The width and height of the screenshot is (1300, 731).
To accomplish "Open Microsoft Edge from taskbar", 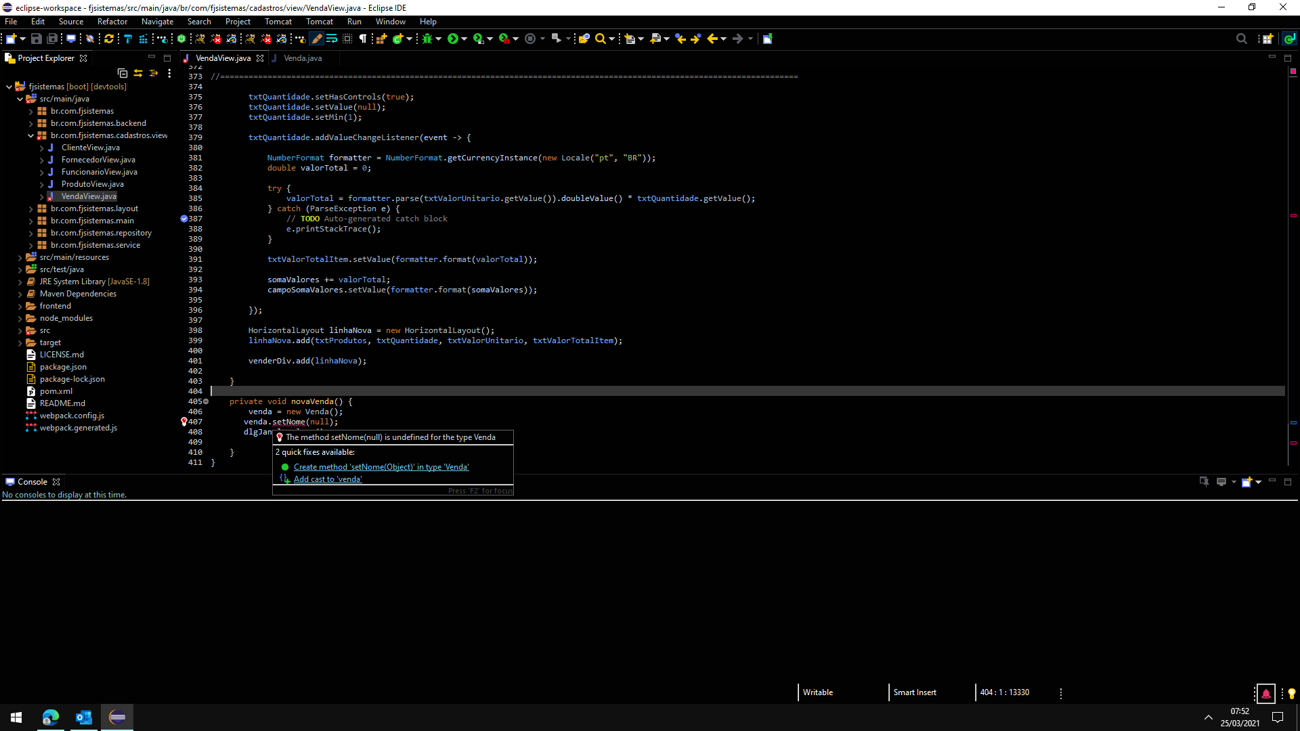I will point(51,717).
